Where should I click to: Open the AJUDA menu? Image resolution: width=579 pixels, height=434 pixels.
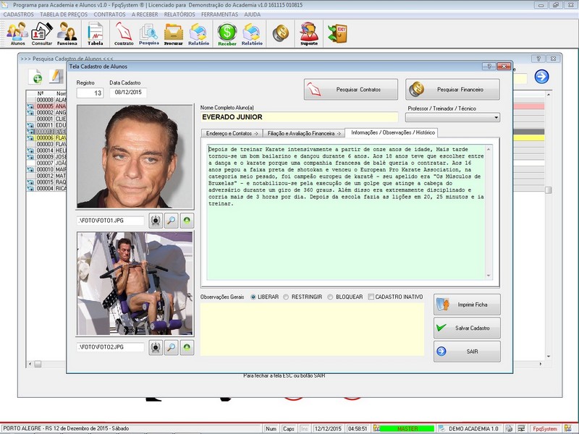pos(252,14)
